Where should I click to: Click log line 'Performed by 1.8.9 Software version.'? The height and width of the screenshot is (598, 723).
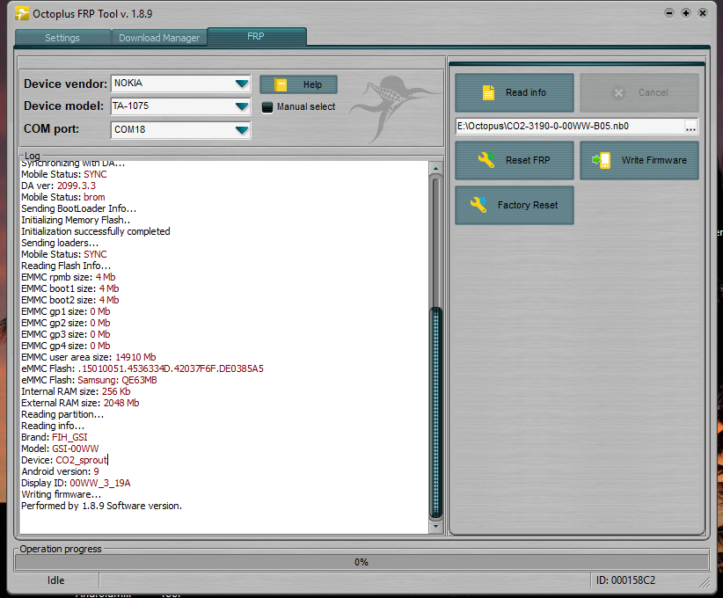[101, 507]
